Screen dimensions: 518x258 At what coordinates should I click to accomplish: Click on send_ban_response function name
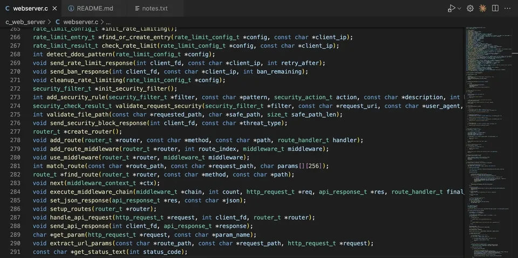click(x=79, y=71)
